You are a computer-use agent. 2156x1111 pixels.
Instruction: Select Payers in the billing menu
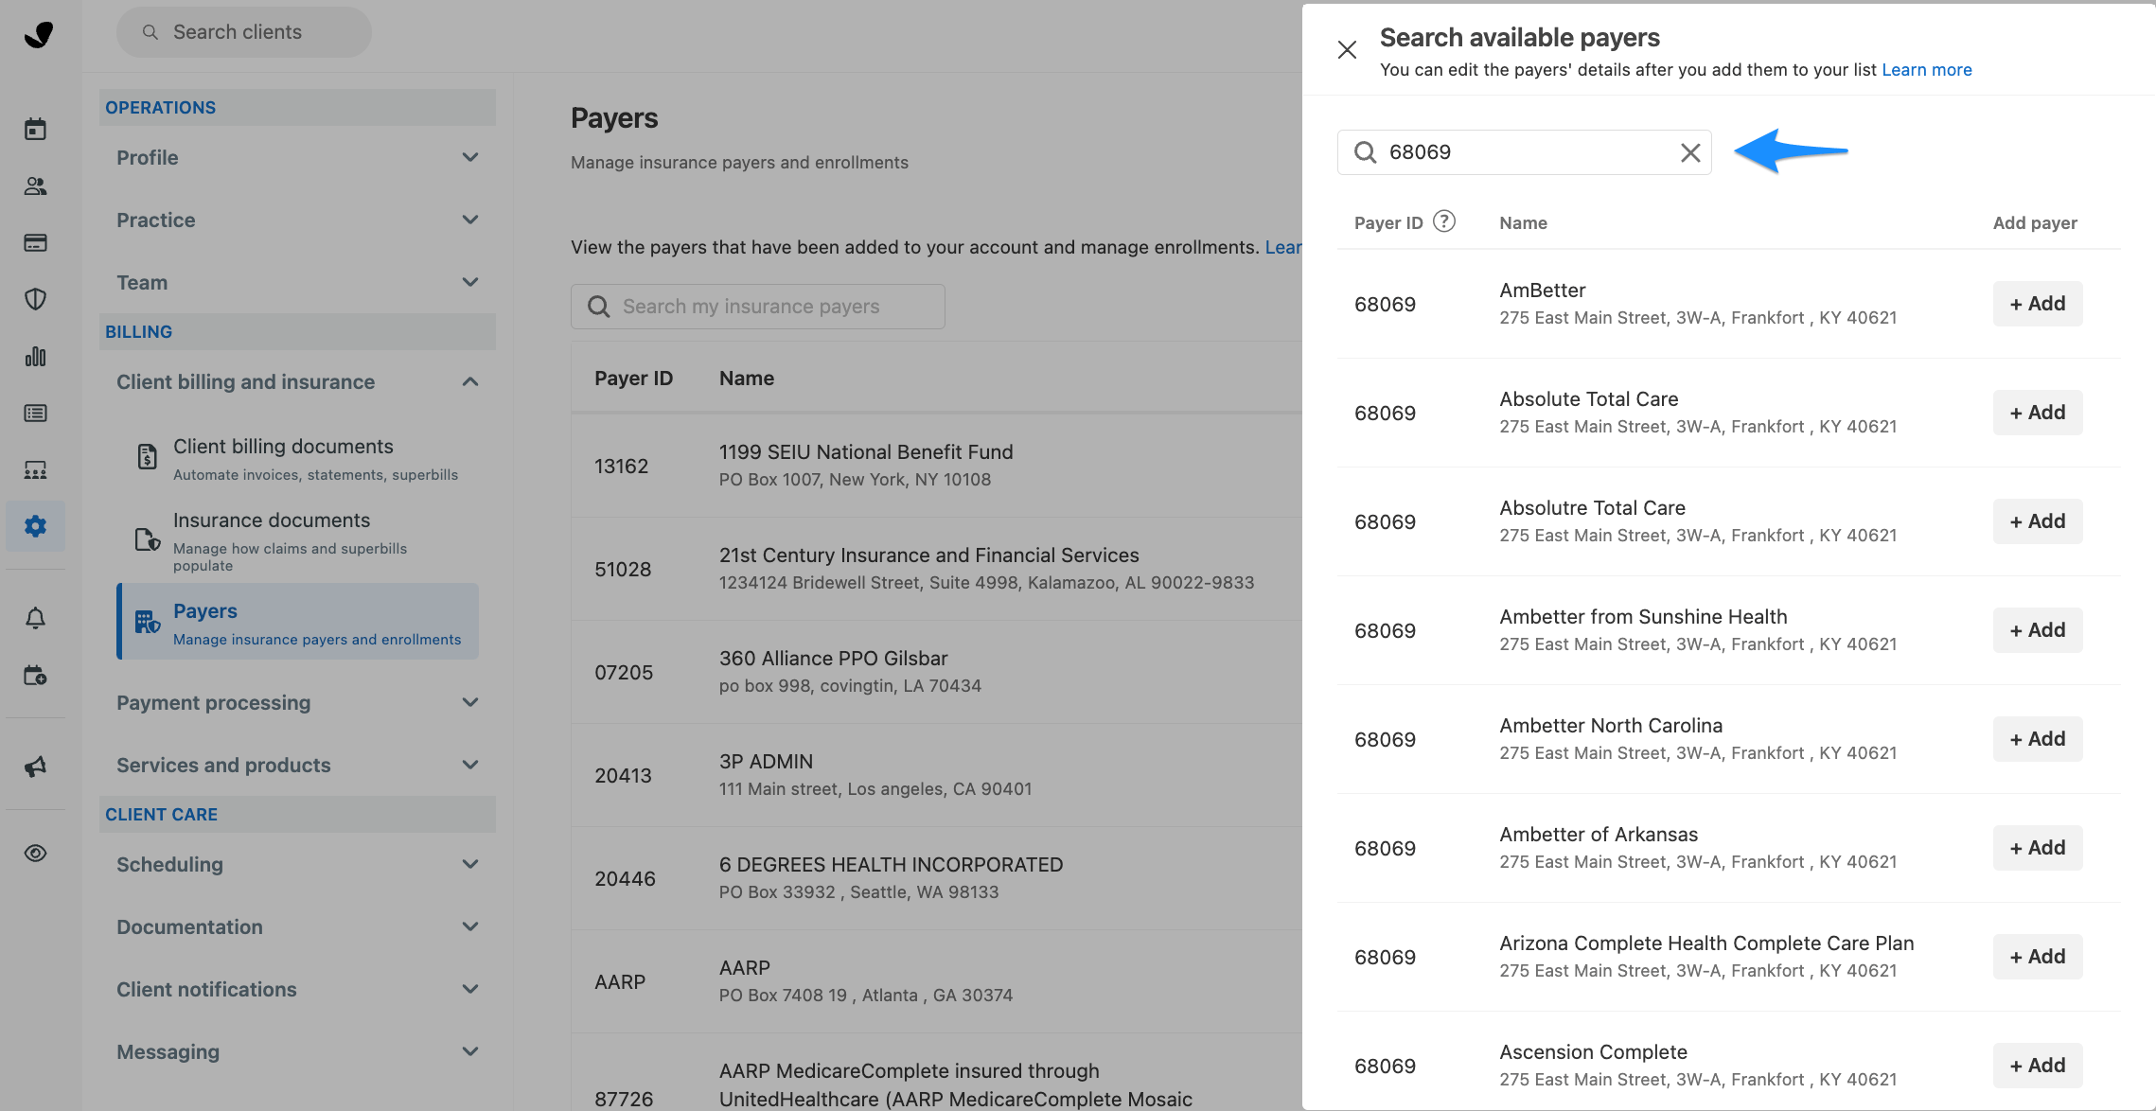pyautogui.click(x=204, y=610)
